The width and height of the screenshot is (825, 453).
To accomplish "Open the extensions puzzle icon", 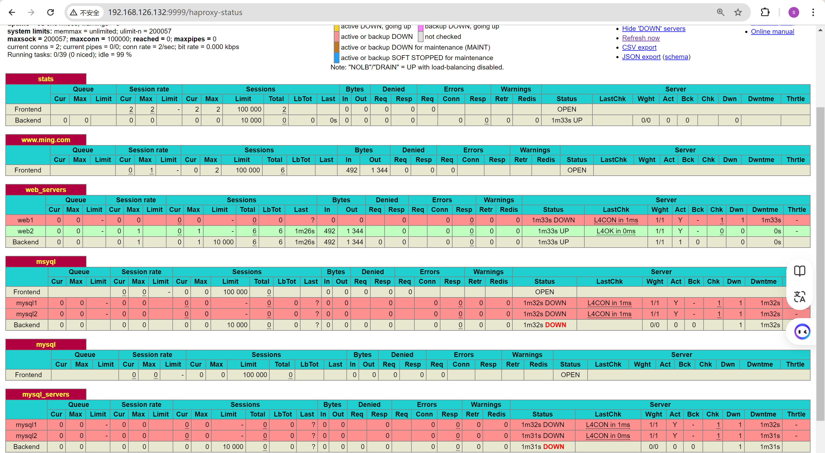I will (765, 13).
